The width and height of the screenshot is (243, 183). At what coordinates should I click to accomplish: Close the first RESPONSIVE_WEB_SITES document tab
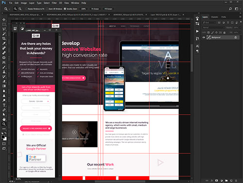point(42,15)
